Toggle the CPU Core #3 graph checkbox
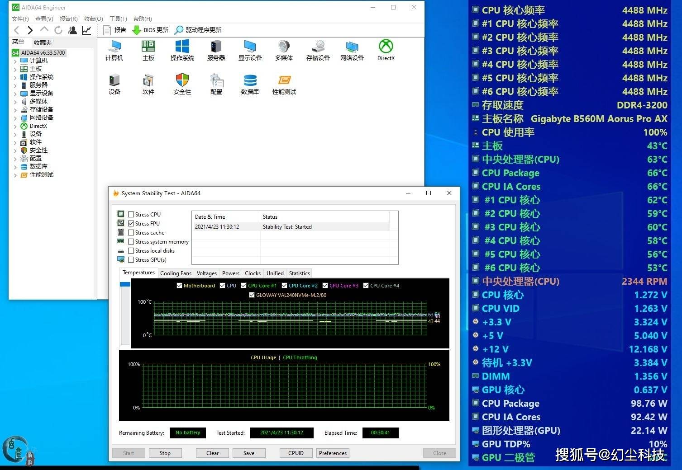Image resolution: width=682 pixels, height=470 pixels. click(x=325, y=286)
